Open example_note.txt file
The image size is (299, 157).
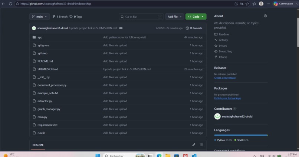(48, 93)
